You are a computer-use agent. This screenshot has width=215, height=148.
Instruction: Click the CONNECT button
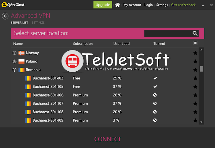tap(107, 139)
